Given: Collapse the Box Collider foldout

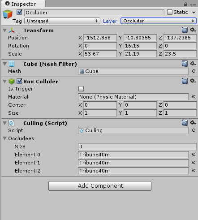Looking at the screenshot, I should click(x=5, y=82).
